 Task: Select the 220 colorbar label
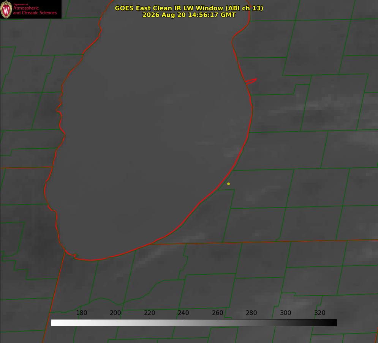coord(149,313)
